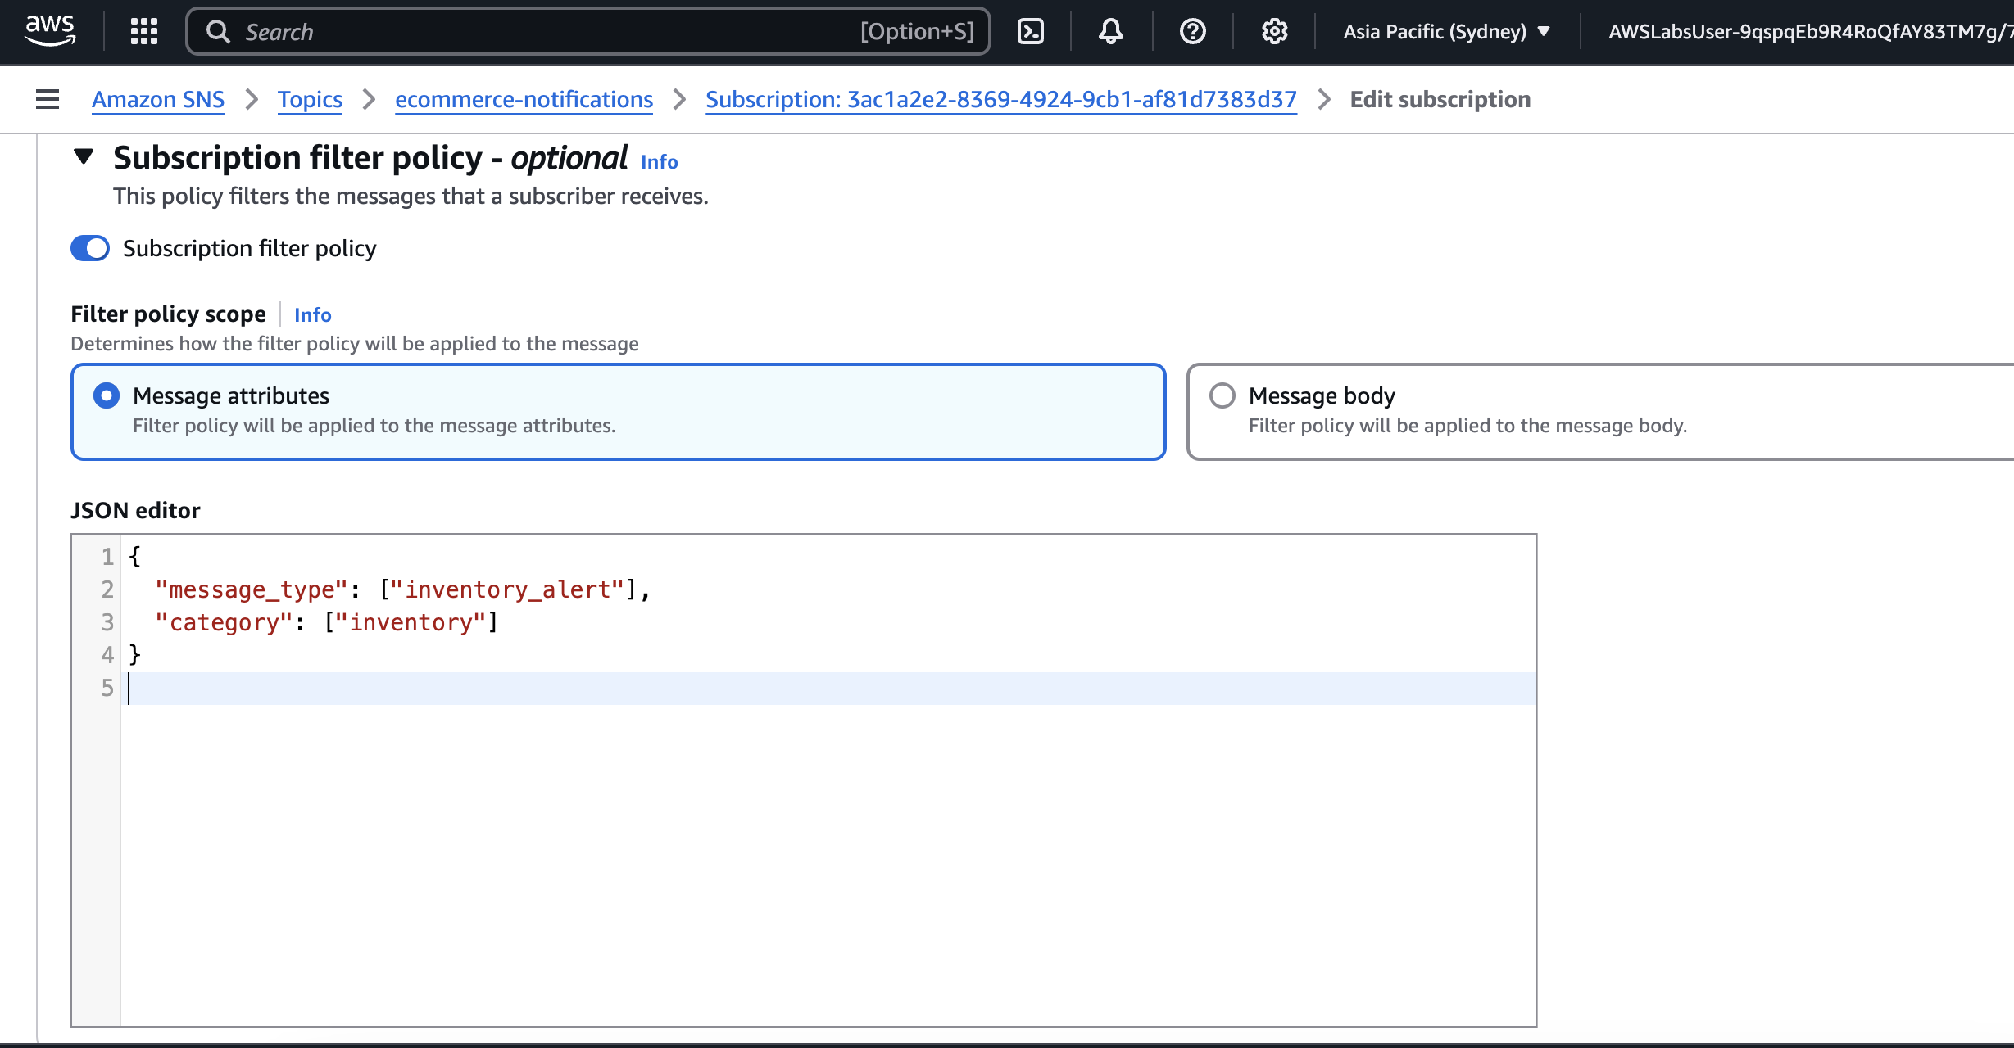Click the opening brace on line 1
The image size is (2014, 1048).
point(135,557)
